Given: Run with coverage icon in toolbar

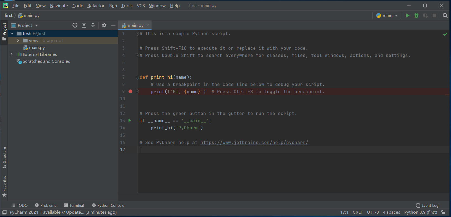Looking at the screenshot, I should coord(426,15).
